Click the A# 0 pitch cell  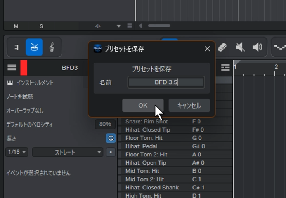(x=198, y=163)
